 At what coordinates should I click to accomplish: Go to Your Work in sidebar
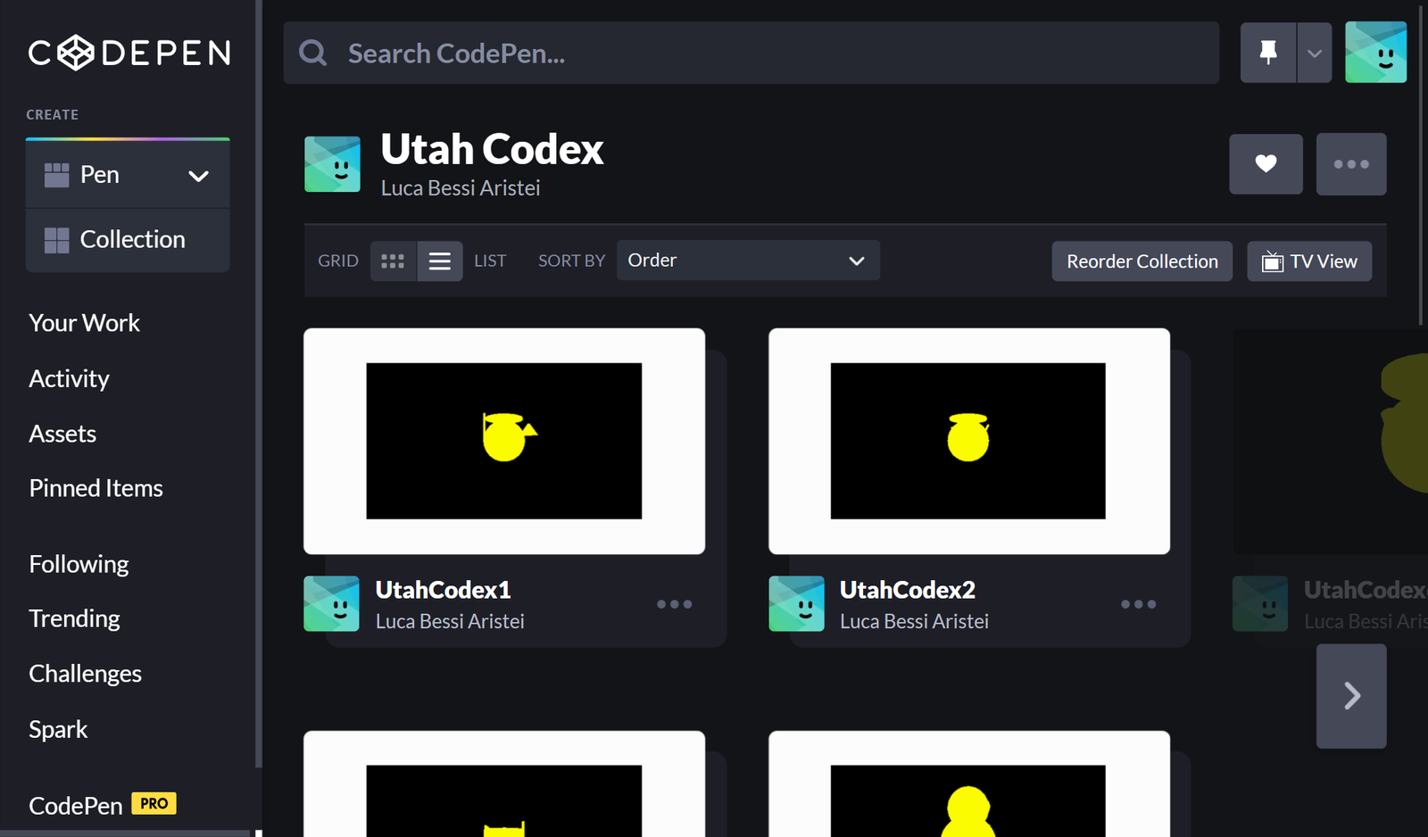(x=85, y=323)
